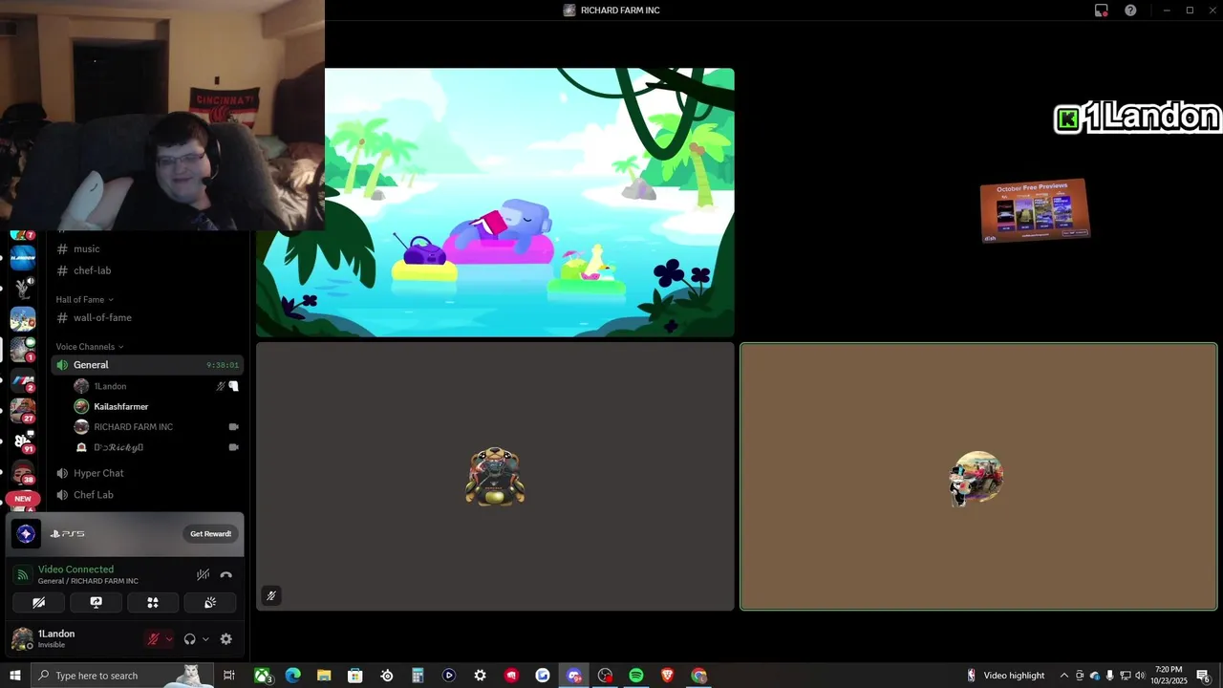This screenshot has height=688, width=1223.
Task: Start screen sharing from voice panel
Action: click(x=96, y=603)
